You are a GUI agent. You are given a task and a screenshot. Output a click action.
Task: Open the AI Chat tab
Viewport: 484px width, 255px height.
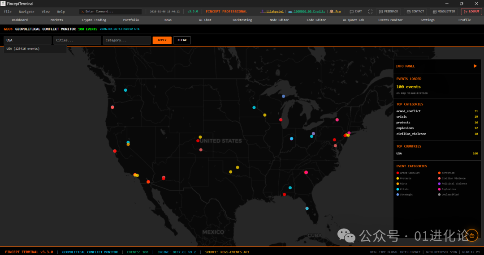pos(205,20)
